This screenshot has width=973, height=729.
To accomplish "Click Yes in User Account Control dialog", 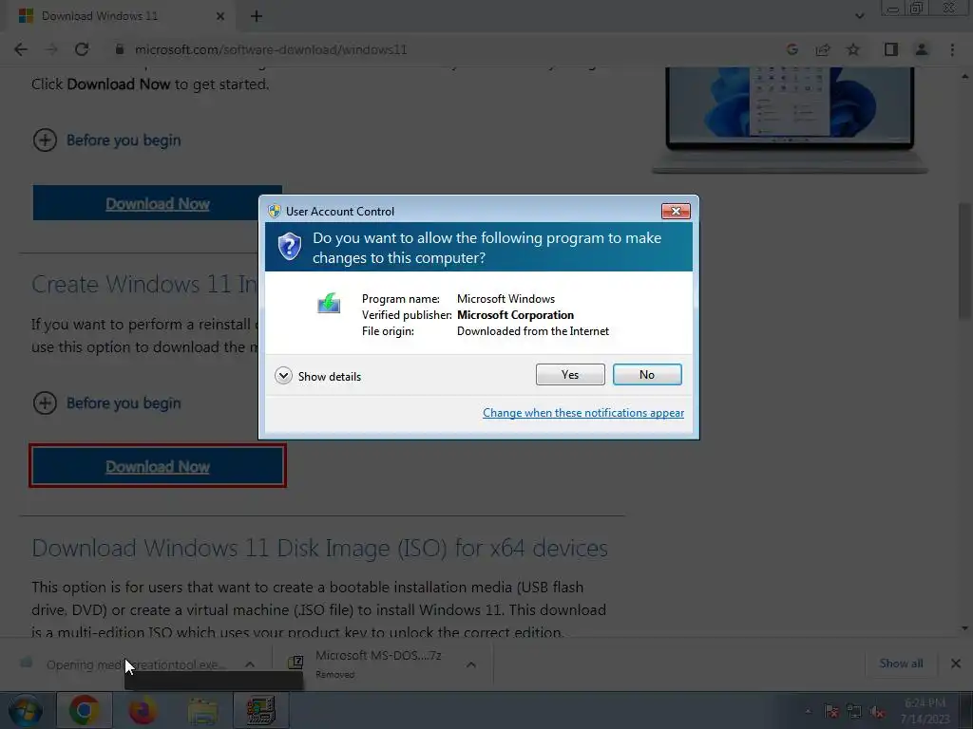I will pos(570,374).
